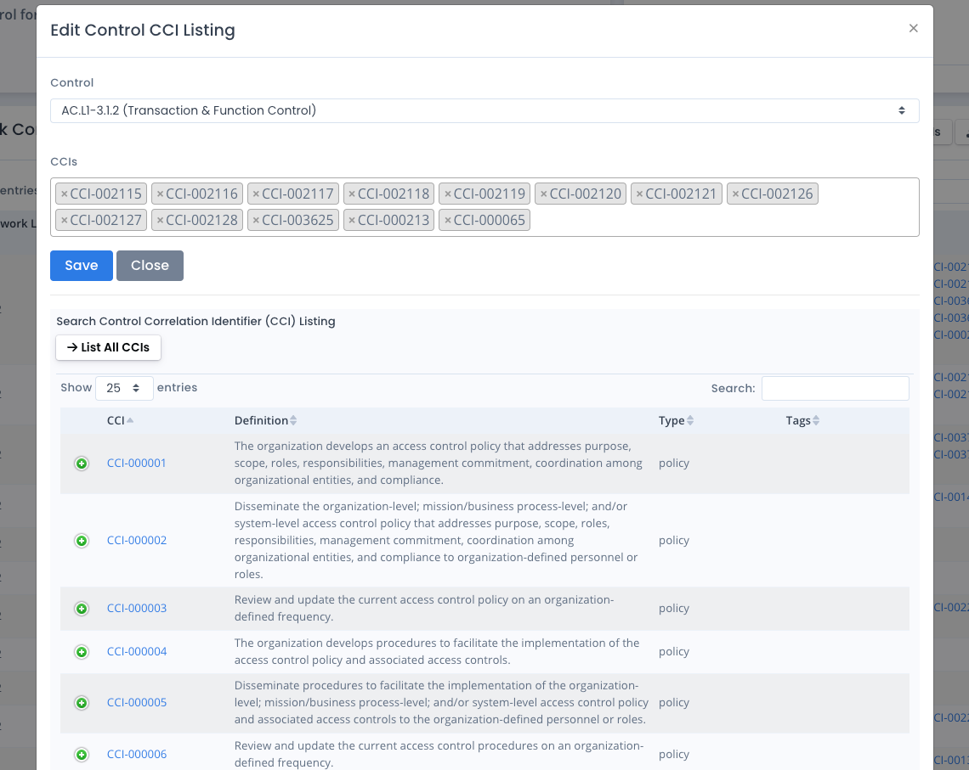Open the CCI-000002 link
969x770 pixels.
click(x=137, y=541)
